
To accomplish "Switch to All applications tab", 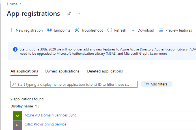I will pos(24,71).
